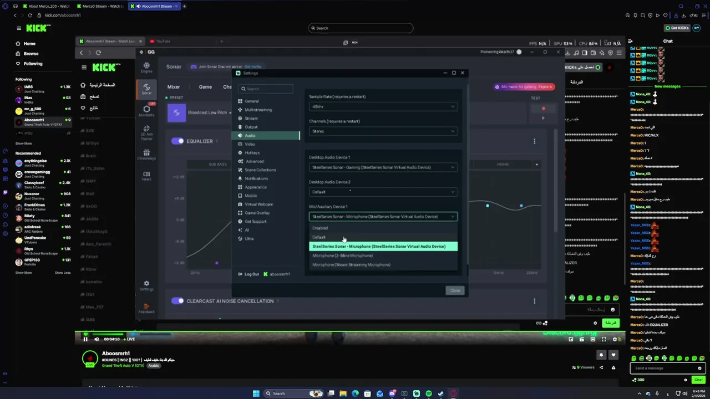The width and height of the screenshot is (710, 399).
Task: Open 3D Aim Trainer in GG sidebar
Action: 146,132
